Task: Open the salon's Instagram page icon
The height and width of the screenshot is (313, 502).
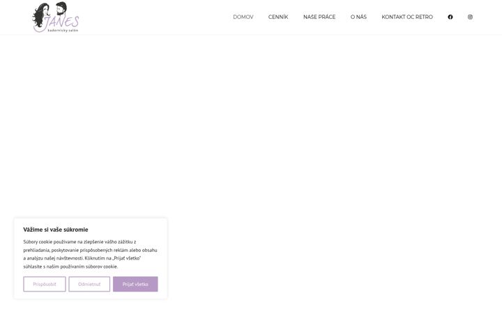Action: (470, 17)
